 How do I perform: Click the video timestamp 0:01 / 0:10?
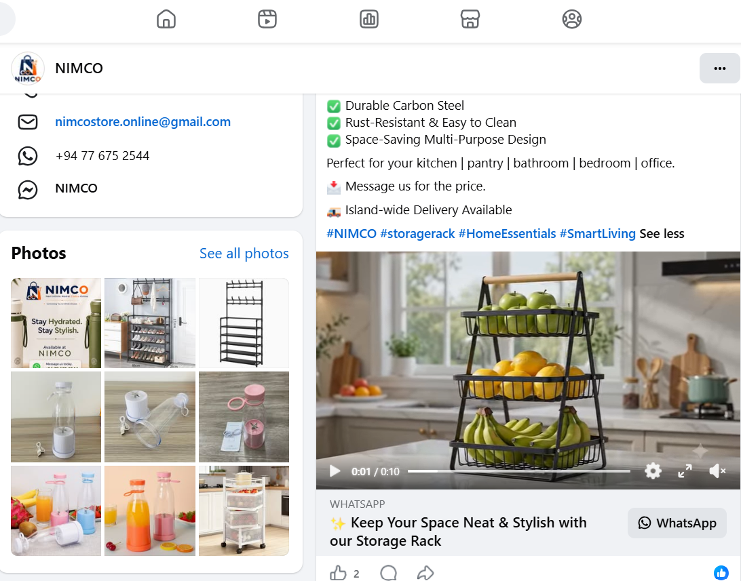point(375,471)
